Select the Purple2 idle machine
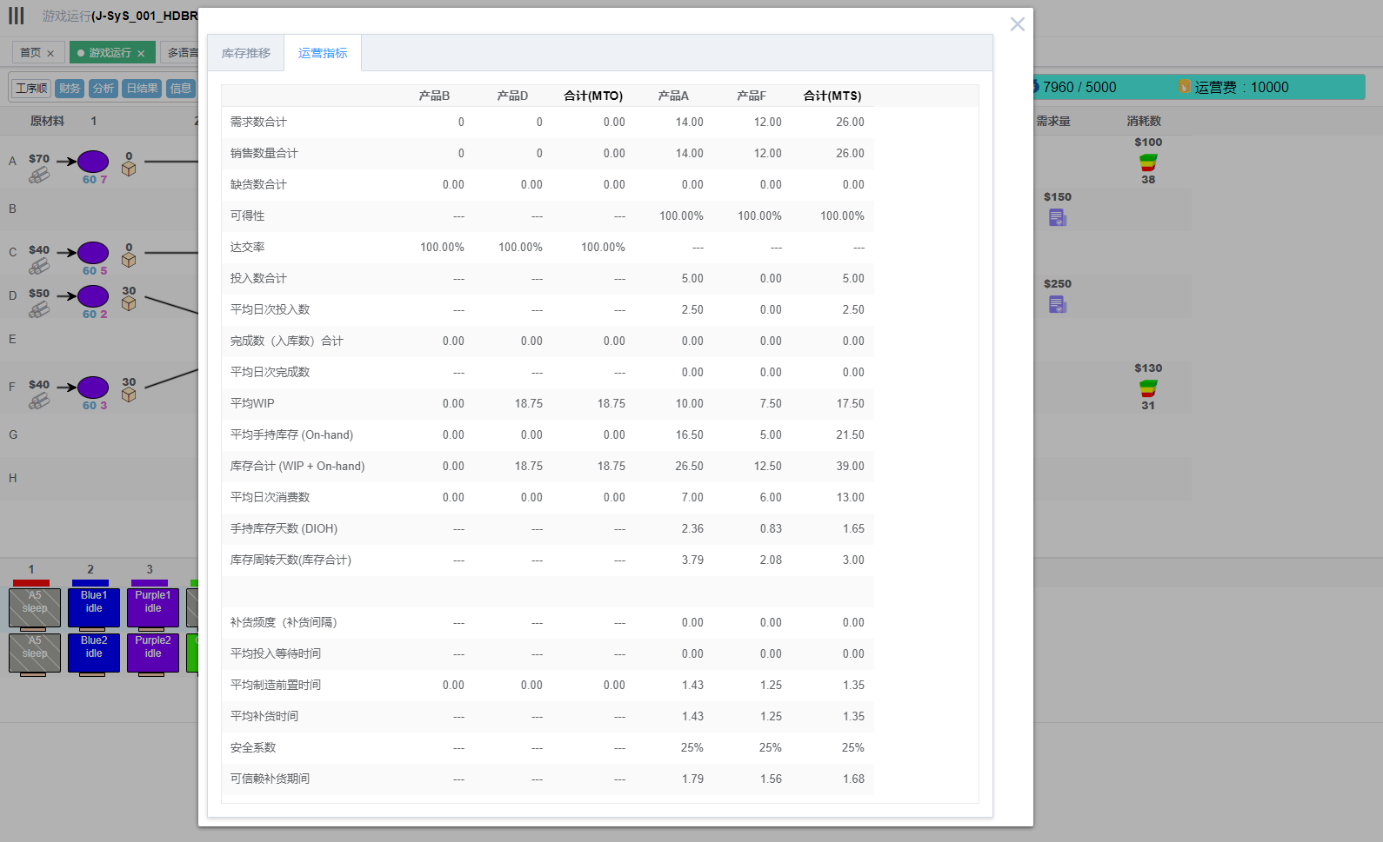The height and width of the screenshot is (842, 1383). [x=153, y=653]
